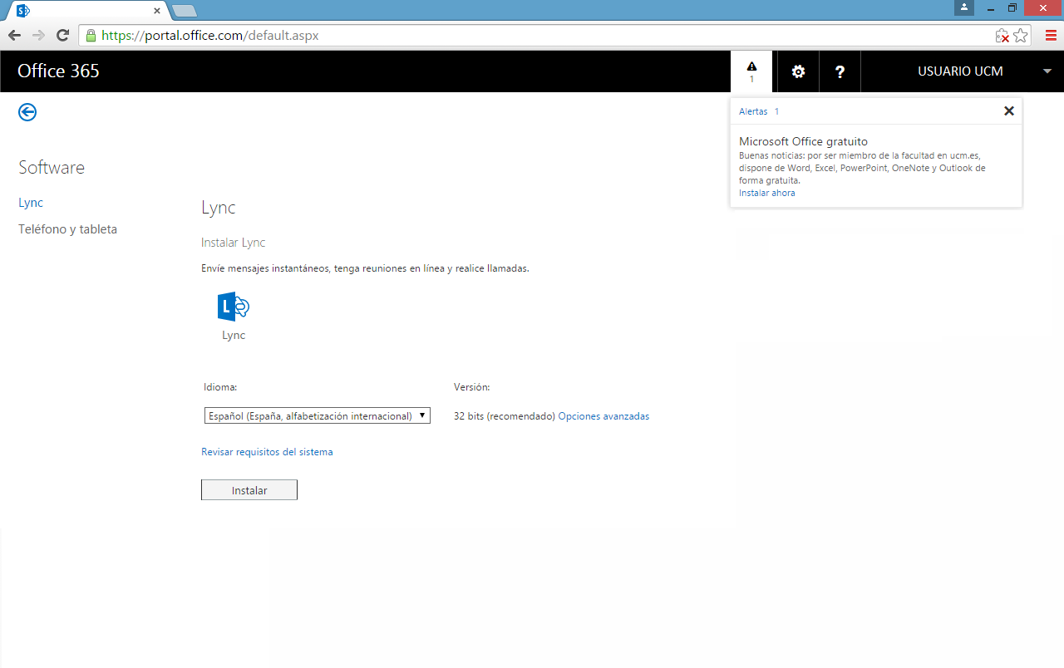Select Teléfono y tableta in sidebar

[x=67, y=229]
